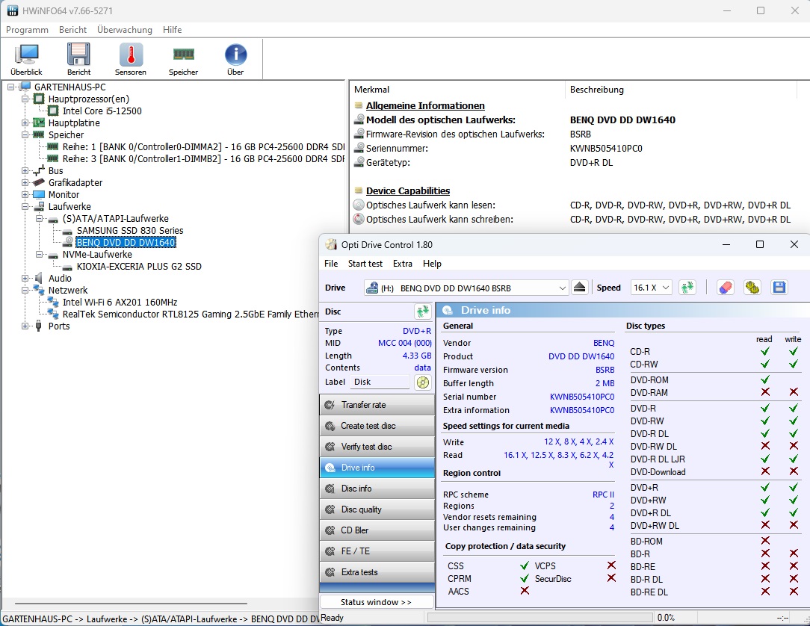Click Device Capabilities section heading
Image resolution: width=810 pixels, height=626 pixels.
(x=407, y=190)
